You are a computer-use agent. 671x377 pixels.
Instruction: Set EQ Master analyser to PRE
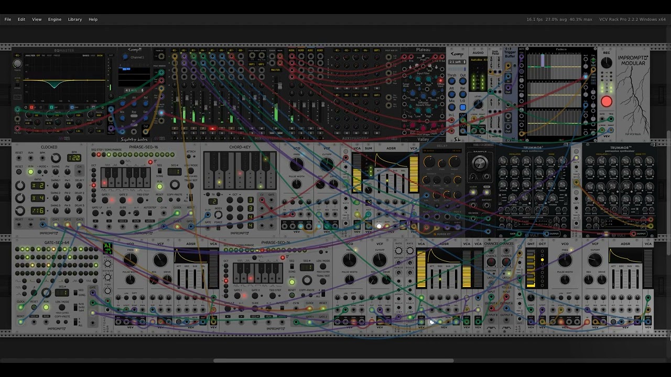tap(44, 56)
